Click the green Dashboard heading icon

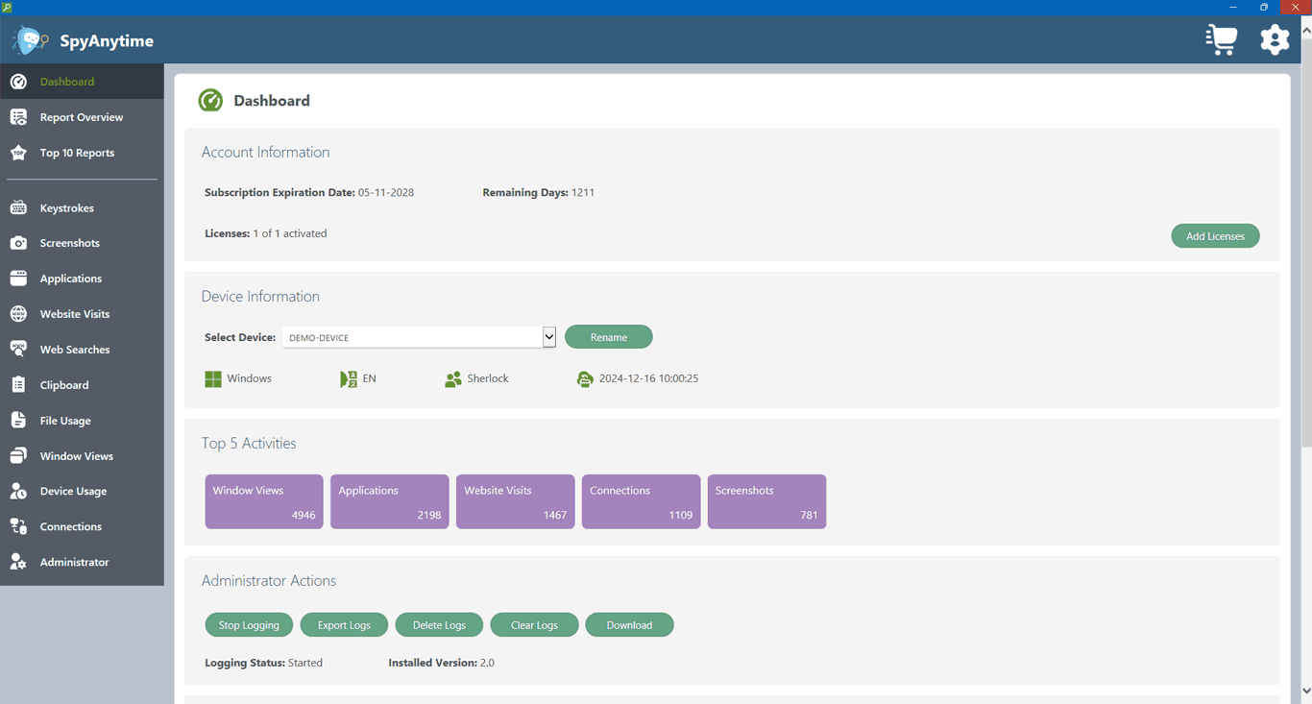point(210,100)
